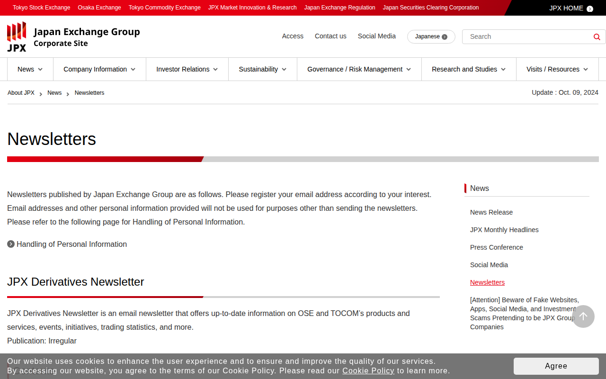Viewport: 606px width, 379px height.
Task: Go to JPX HOME
Action: (x=571, y=8)
